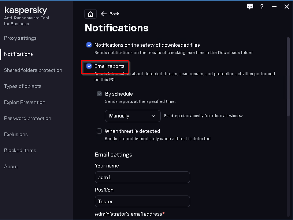Open the help question mark icon
293x220 pixels.
click(x=262, y=7)
